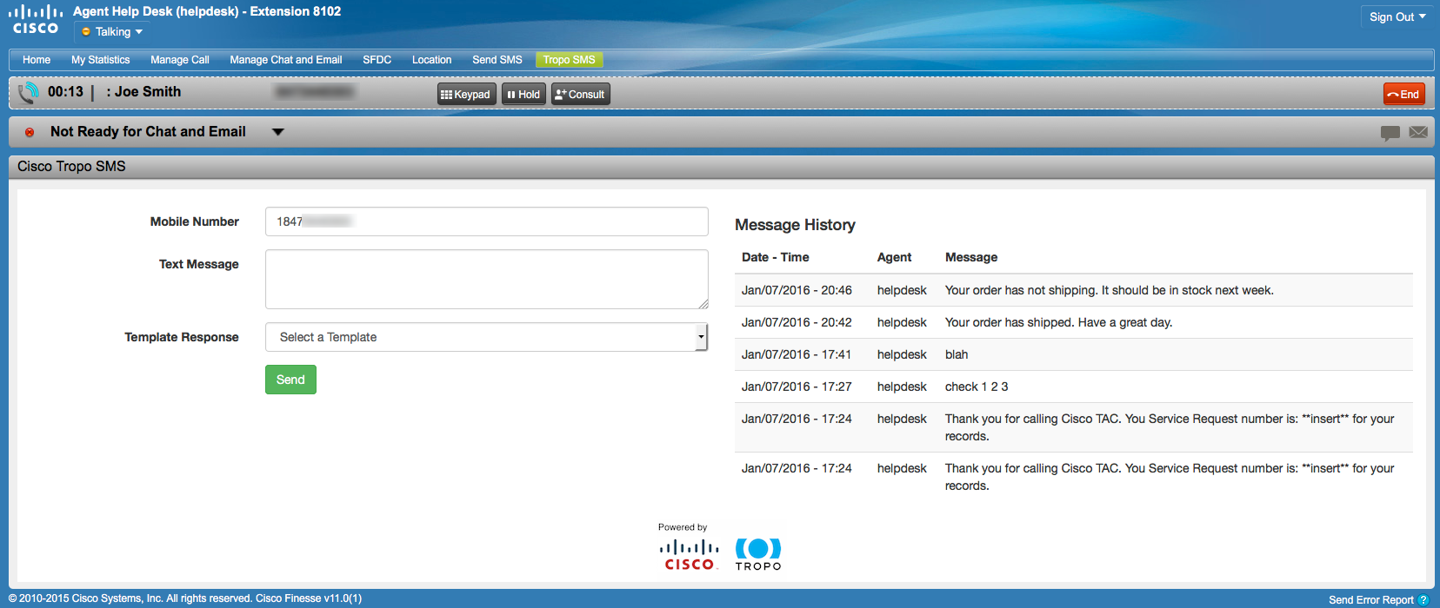
Task: Open the Manage Chat and Email tab
Action: point(286,60)
